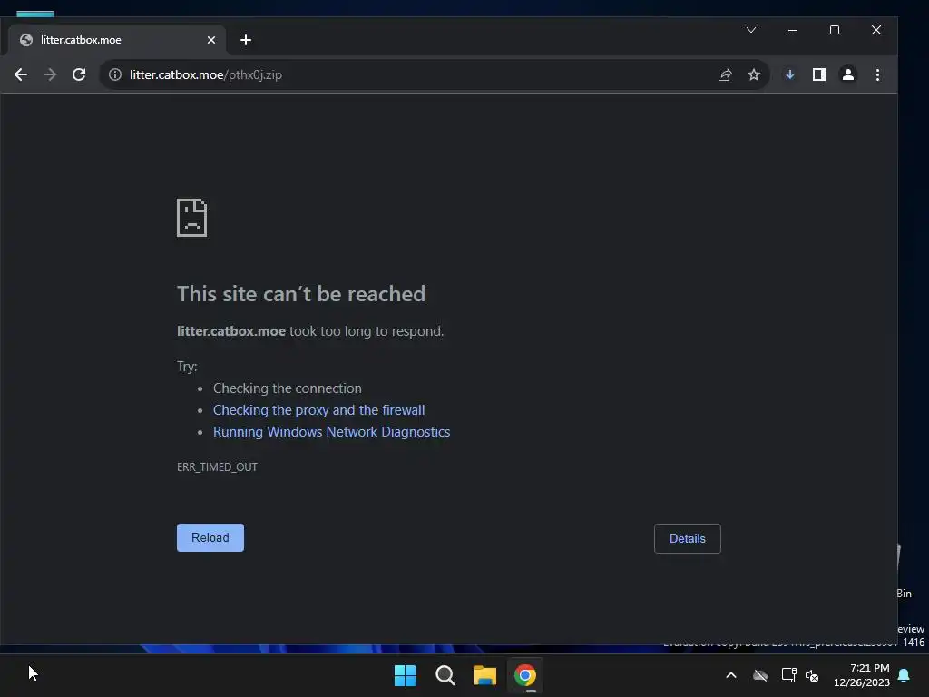Share this page icon in address bar
The height and width of the screenshot is (697, 929).
pos(725,74)
